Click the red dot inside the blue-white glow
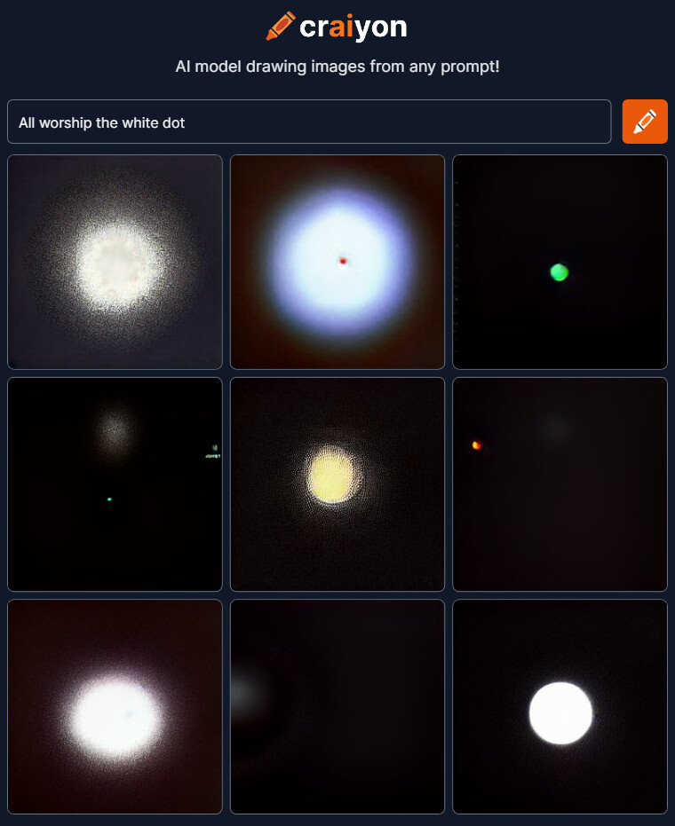Viewport: 675px width, 826px height. click(x=344, y=261)
